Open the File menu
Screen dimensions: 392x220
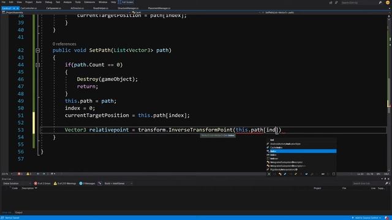pos(4,2)
